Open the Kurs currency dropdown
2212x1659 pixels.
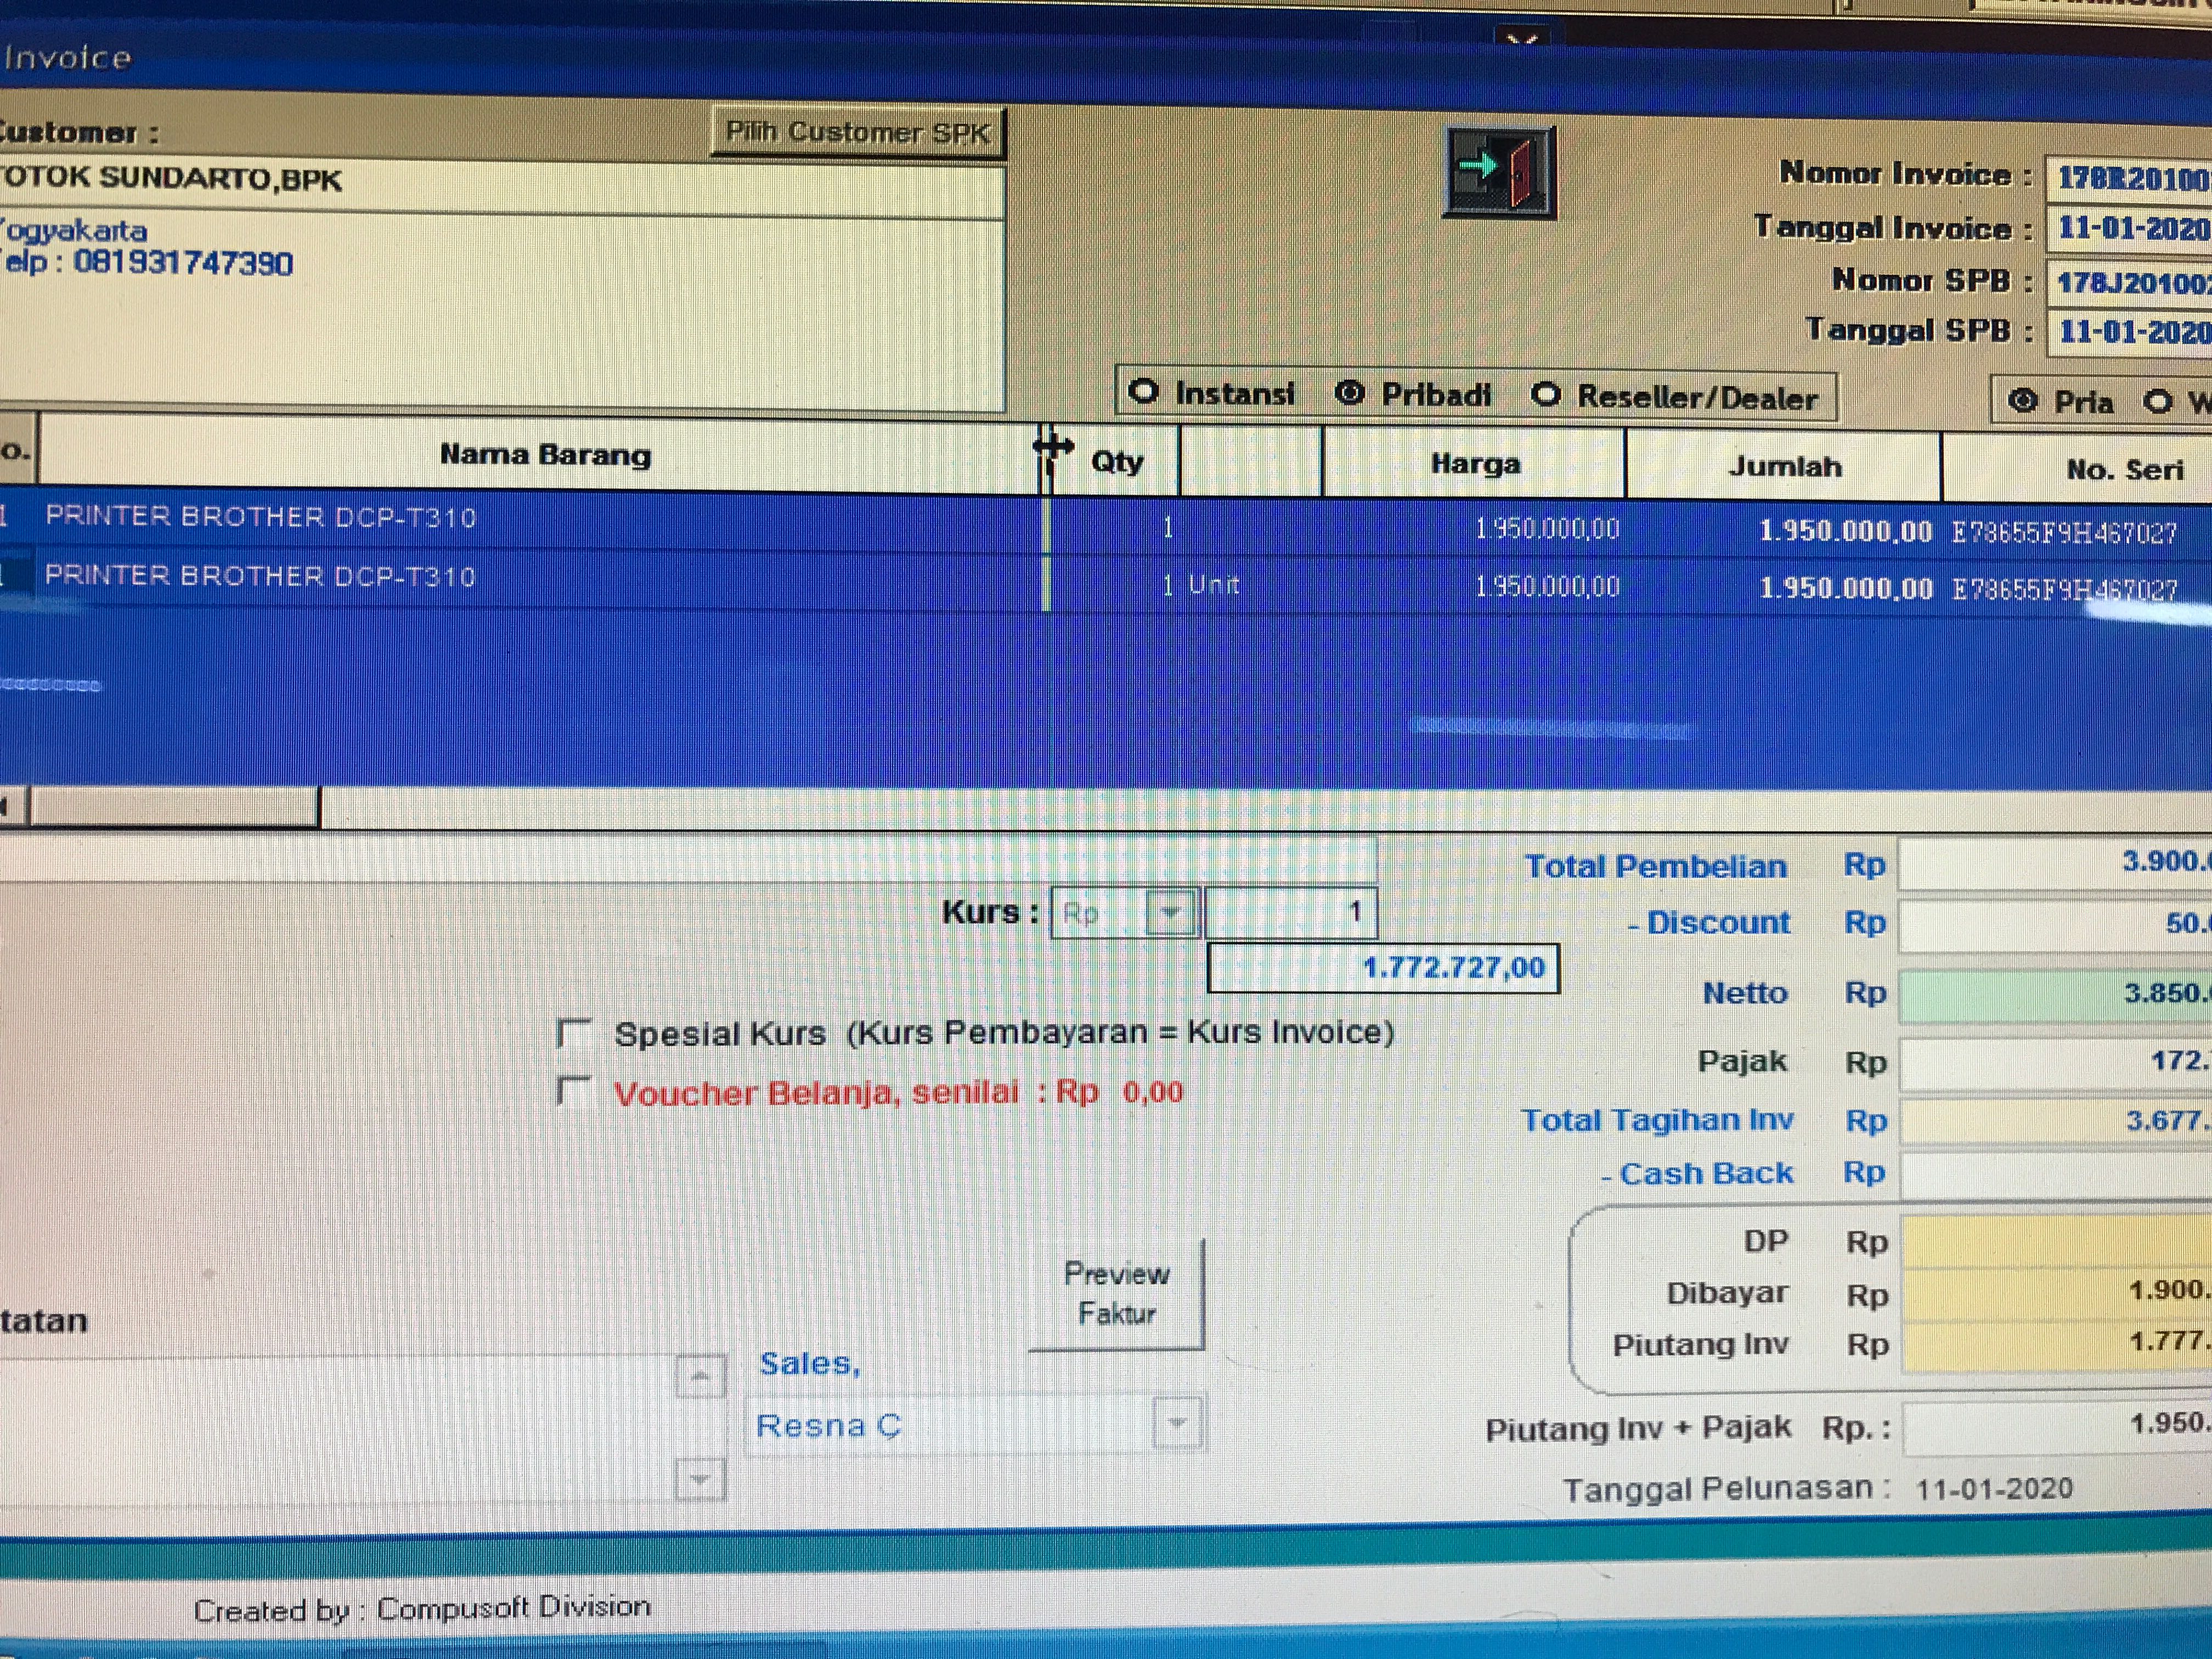(x=1170, y=912)
